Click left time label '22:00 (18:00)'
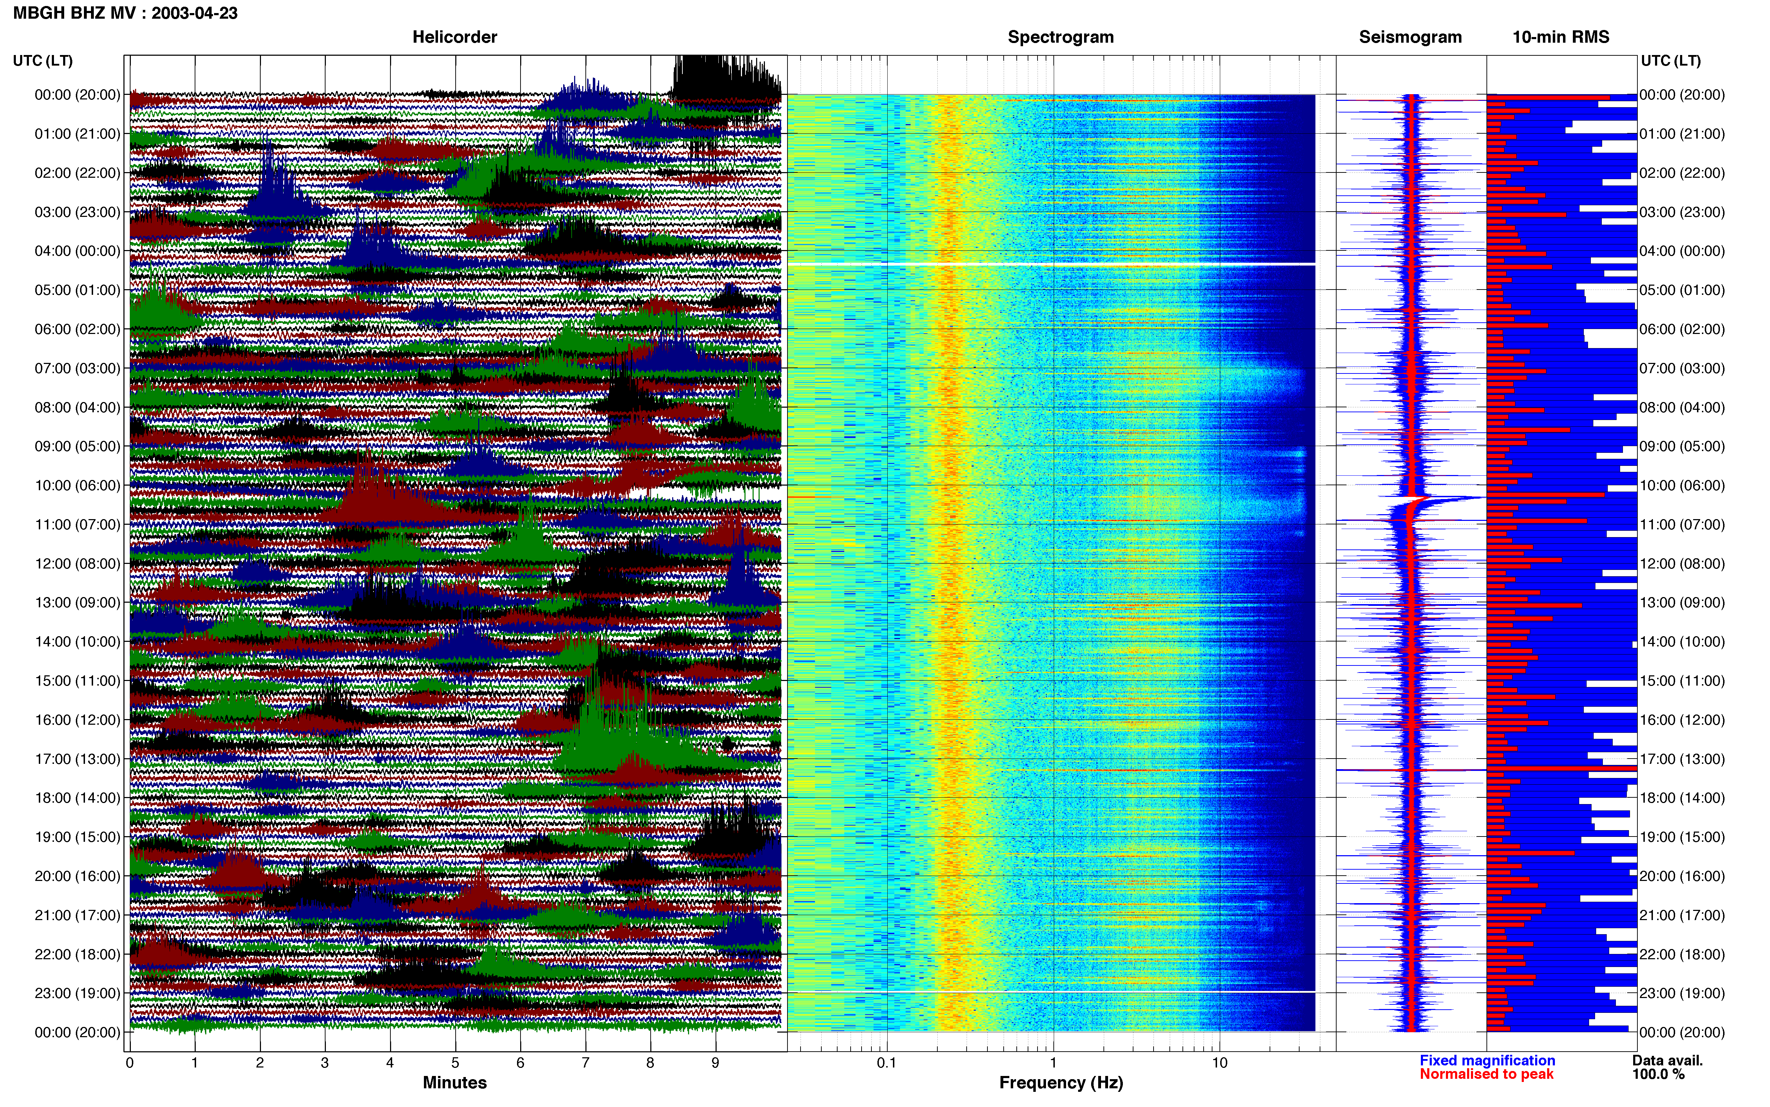The image size is (1770, 1107). (x=77, y=954)
